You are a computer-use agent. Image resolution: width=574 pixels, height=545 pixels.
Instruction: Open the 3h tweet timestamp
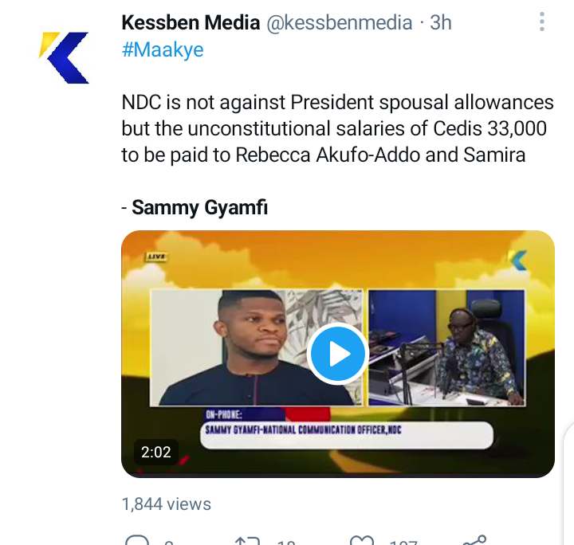pos(440,22)
